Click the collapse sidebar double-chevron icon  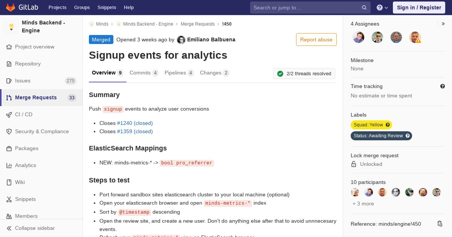click(x=9, y=228)
